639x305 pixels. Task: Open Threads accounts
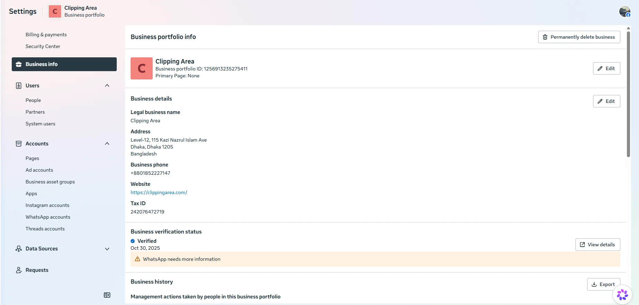(x=45, y=229)
